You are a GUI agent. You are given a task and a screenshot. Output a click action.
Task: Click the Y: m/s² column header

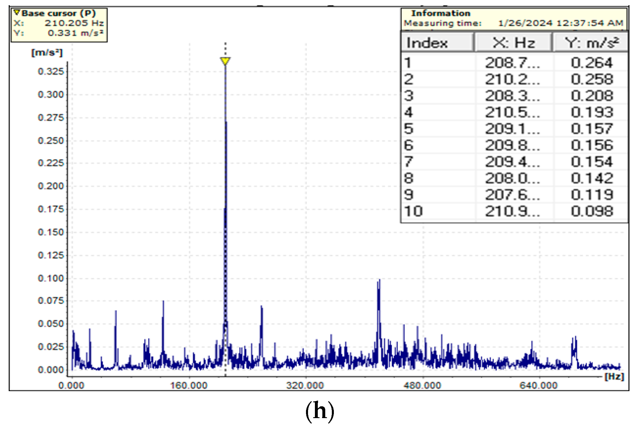coord(591,43)
